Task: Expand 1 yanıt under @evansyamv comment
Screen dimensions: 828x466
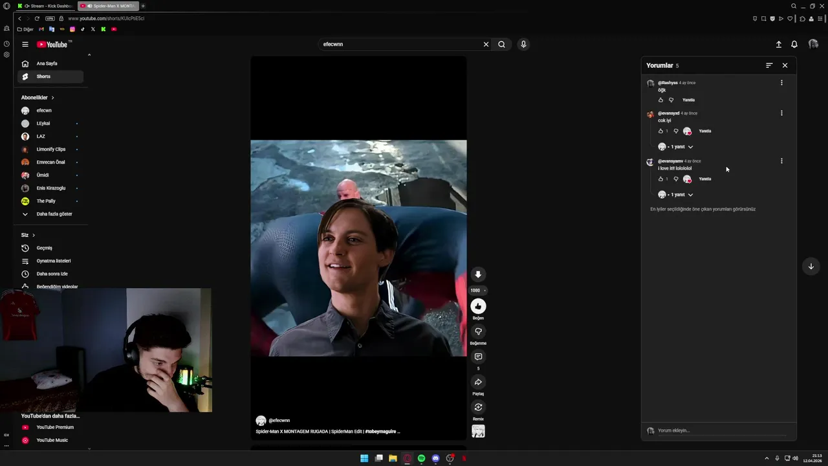Action: [676, 195]
